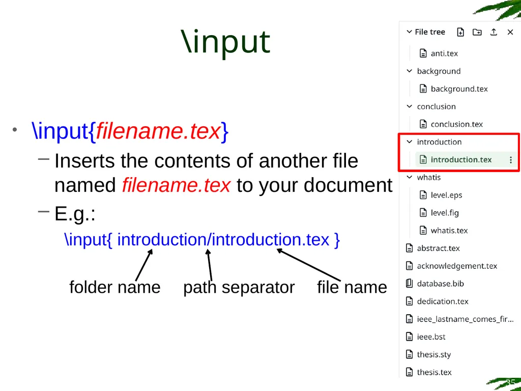Click the folder name label
The height and width of the screenshot is (391, 521).
[114, 287]
